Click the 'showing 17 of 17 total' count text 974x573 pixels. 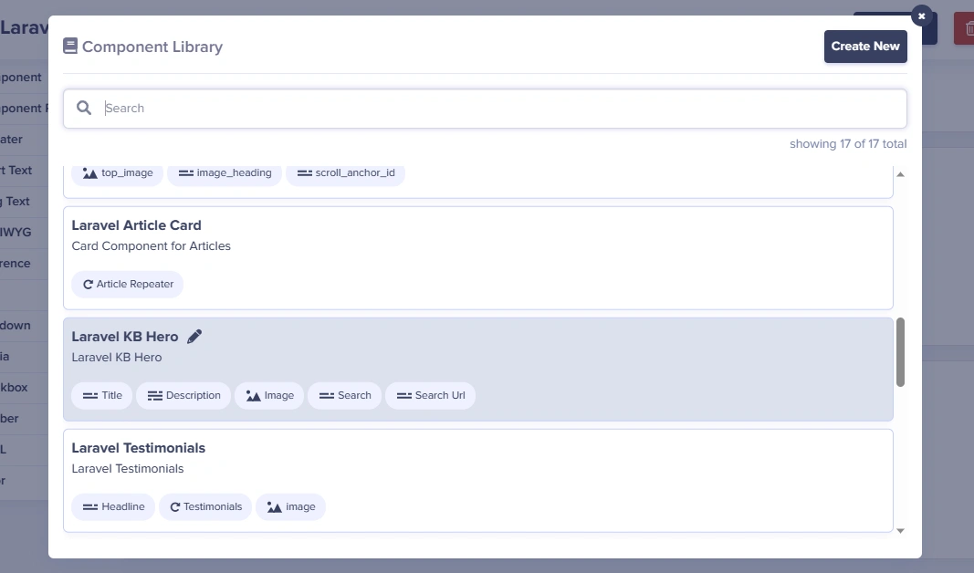[x=848, y=144]
